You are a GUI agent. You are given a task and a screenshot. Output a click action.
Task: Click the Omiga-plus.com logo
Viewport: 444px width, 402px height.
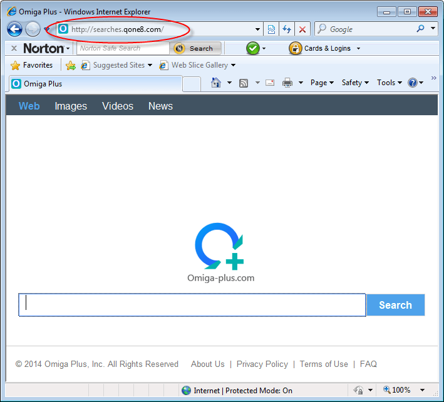220,252
